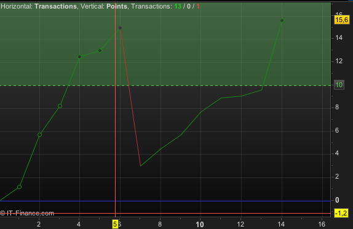The height and width of the screenshot is (229, 353).
Task: Click the y-axis label 12
Action: tap(339, 61)
